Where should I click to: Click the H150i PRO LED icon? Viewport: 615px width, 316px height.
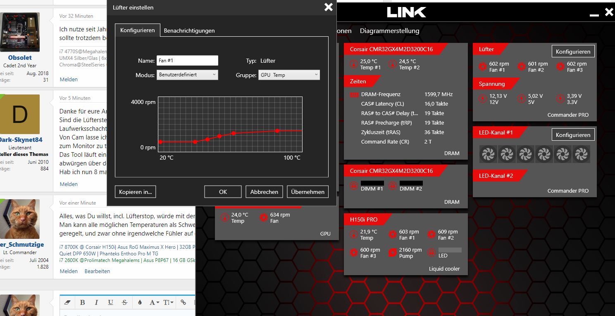(x=431, y=253)
